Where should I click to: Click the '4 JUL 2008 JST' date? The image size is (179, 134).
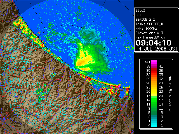pos(158,49)
